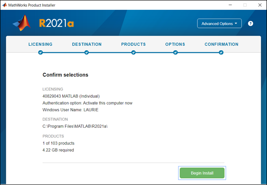Click the license text '40829043 MATLAB (Individual)'
The image size is (267, 185).
click(x=71, y=96)
